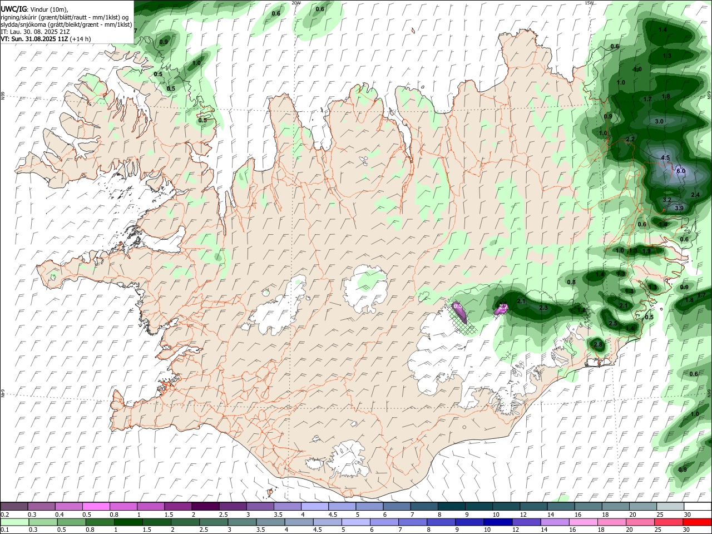Screen dimensions: 712x534
Task: Click the 2.5 precipitation value in the southeast
Action: pos(613,323)
